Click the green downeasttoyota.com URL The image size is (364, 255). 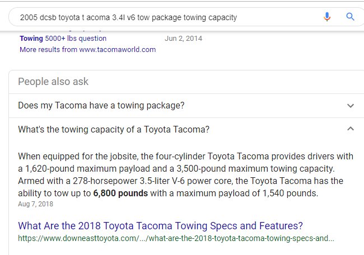click(176, 238)
